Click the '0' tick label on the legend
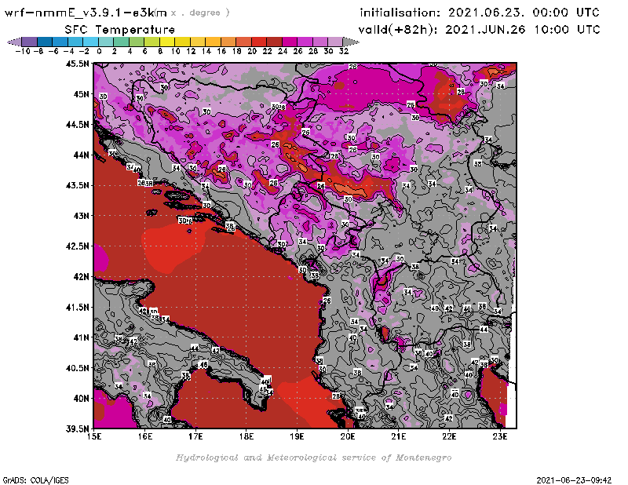 click(99, 52)
